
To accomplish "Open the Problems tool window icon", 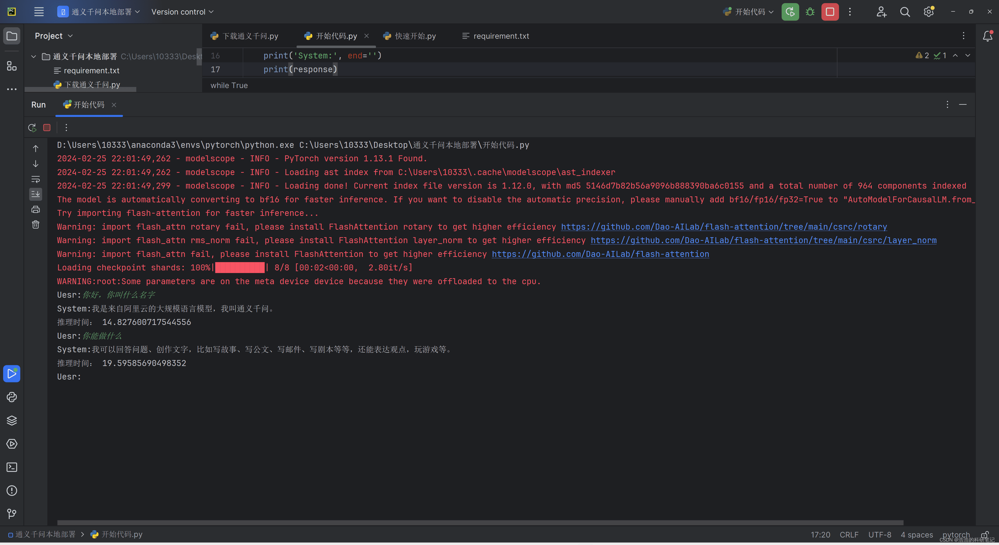I will click(x=12, y=490).
